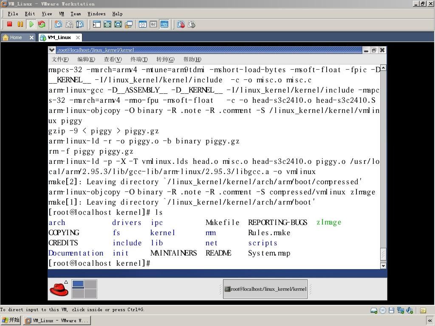Click the System.map file name

tap(269, 253)
